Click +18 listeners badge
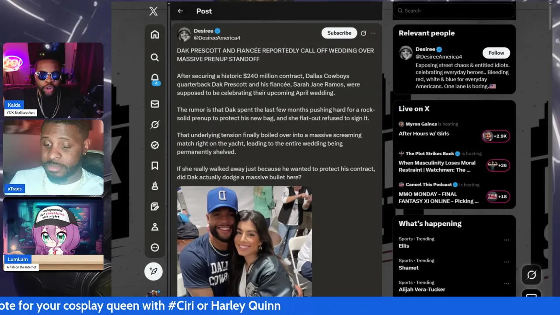 (498, 196)
